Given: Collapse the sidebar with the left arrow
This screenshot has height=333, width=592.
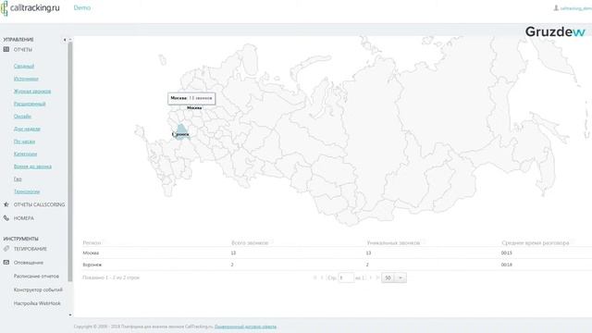Looking at the screenshot, I should pyautogui.click(x=65, y=40).
